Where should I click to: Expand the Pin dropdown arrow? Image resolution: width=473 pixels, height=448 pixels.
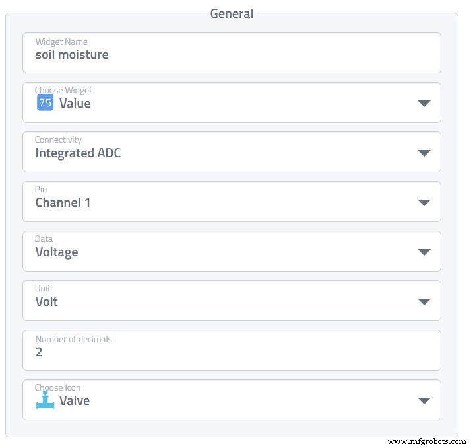point(424,203)
